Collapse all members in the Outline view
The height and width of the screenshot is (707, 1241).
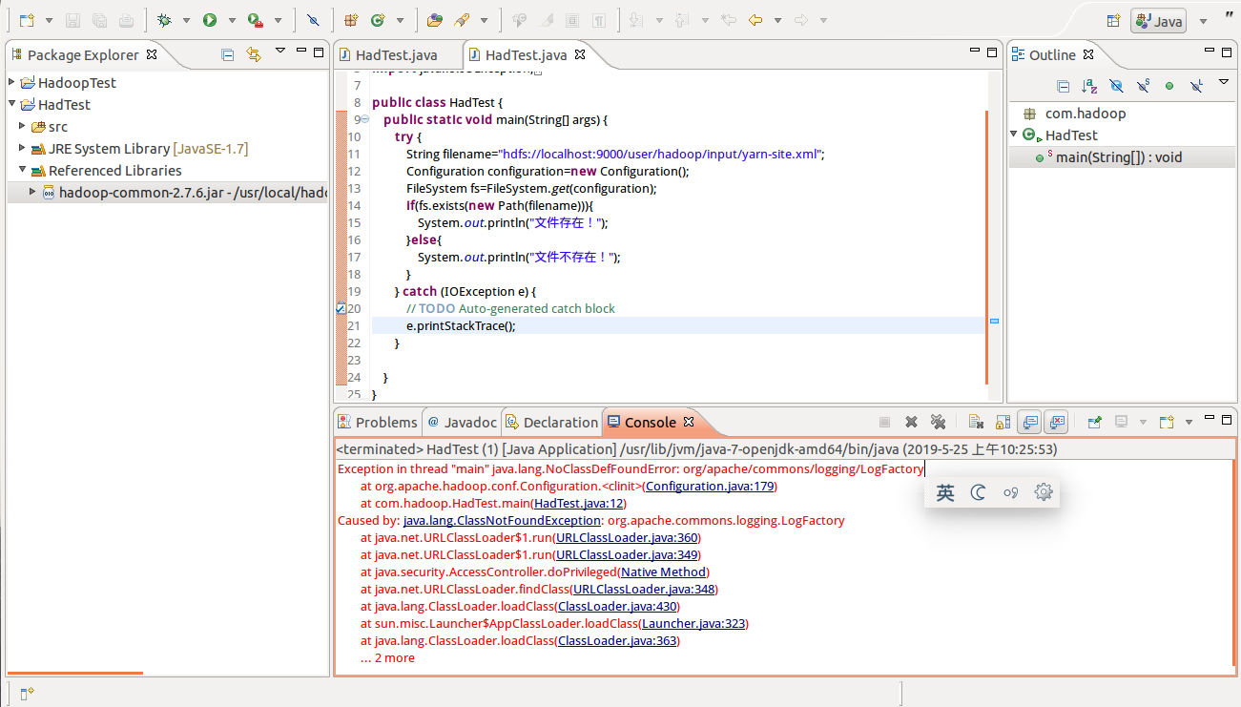click(x=1063, y=86)
